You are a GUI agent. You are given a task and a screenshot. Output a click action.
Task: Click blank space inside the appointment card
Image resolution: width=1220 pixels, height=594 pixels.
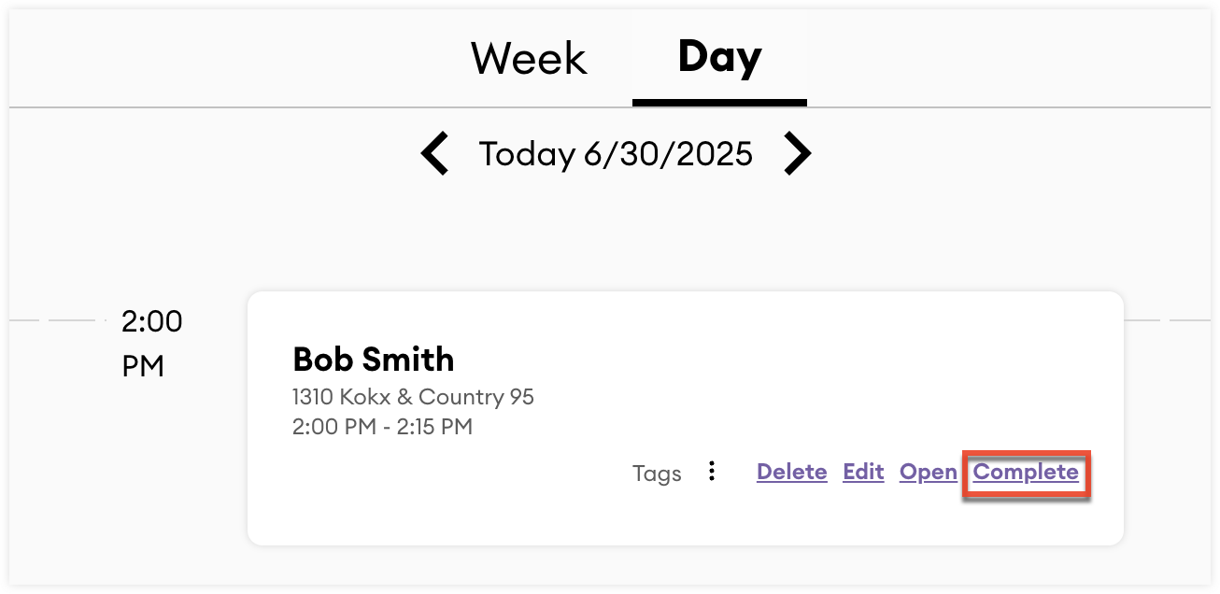pos(794,374)
